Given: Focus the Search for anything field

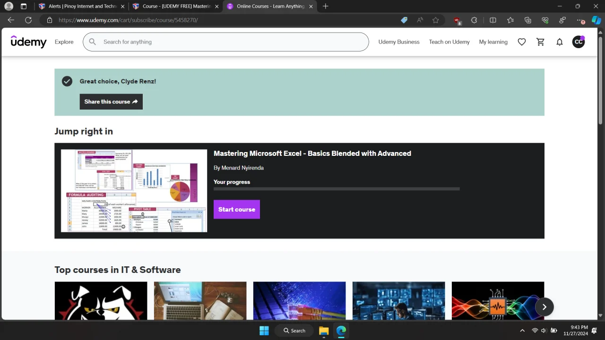Looking at the screenshot, I should [x=226, y=42].
